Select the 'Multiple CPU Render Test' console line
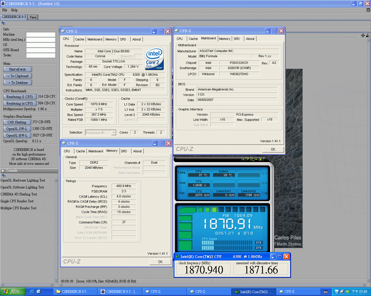371x296 pixels. 18,208
